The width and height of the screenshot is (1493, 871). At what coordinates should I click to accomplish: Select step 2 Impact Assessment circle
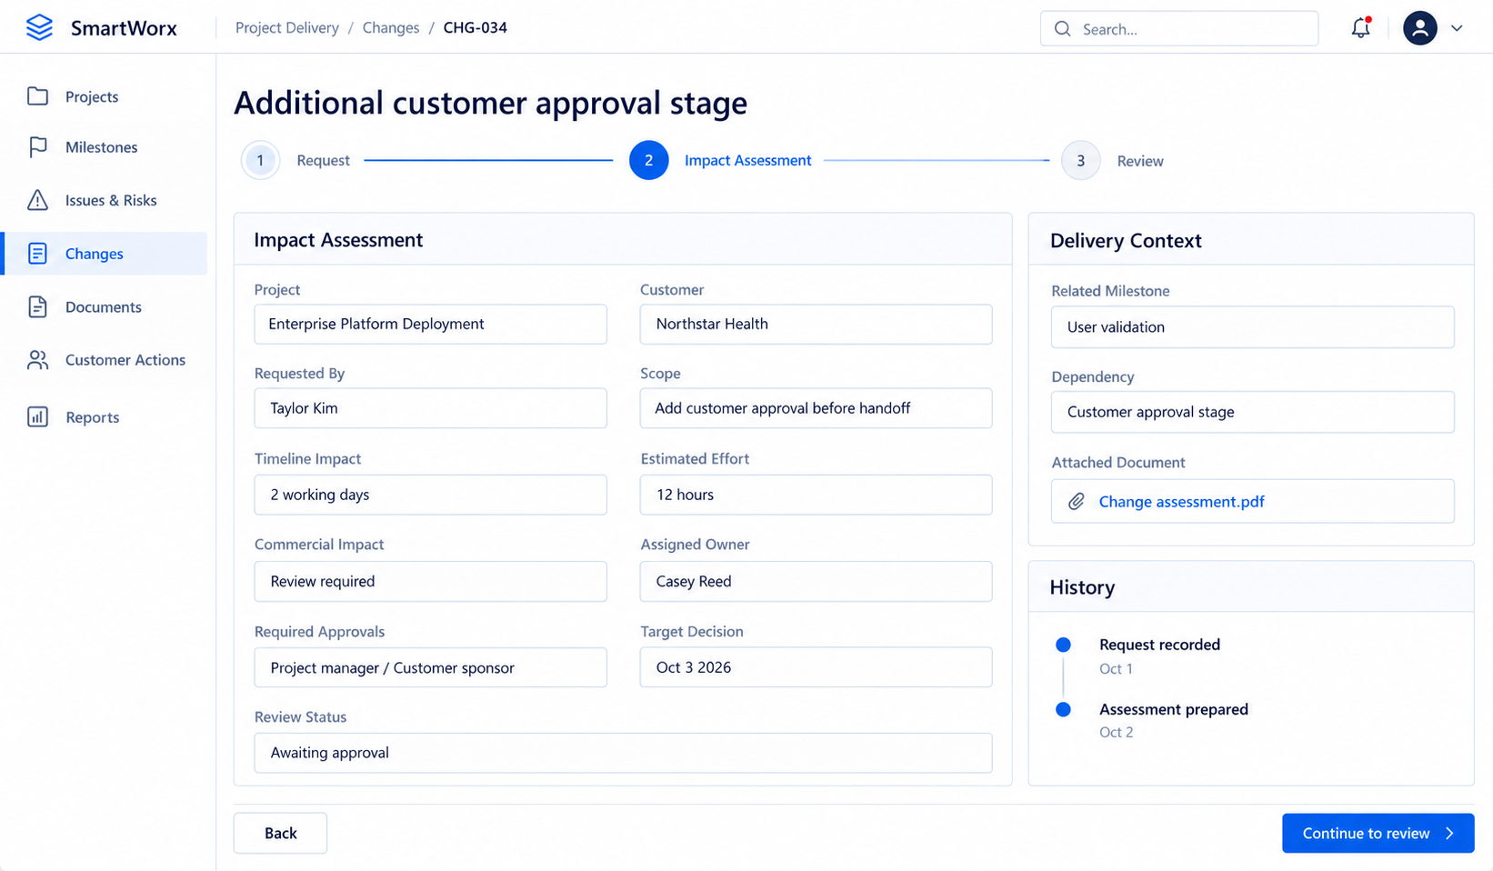point(649,161)
